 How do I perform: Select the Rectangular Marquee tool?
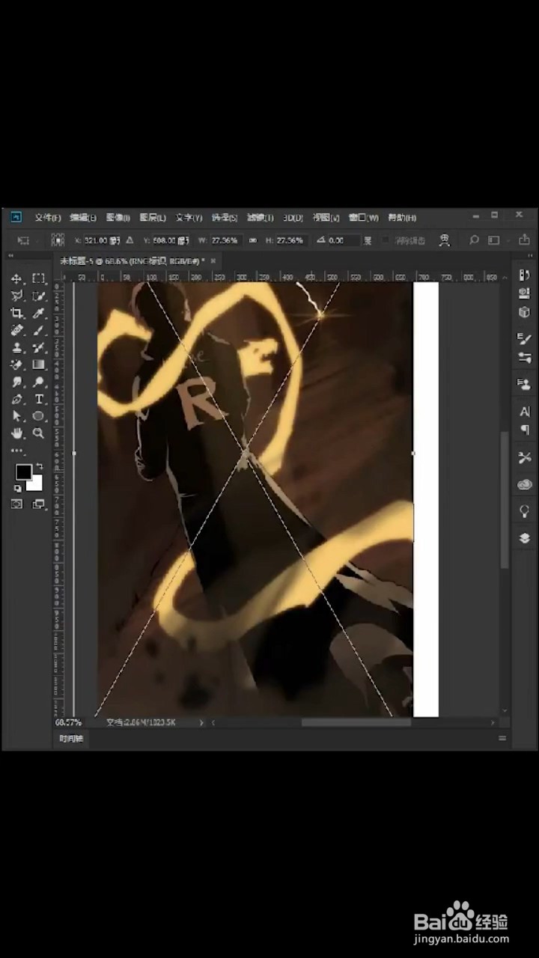(x=38, y=278)
